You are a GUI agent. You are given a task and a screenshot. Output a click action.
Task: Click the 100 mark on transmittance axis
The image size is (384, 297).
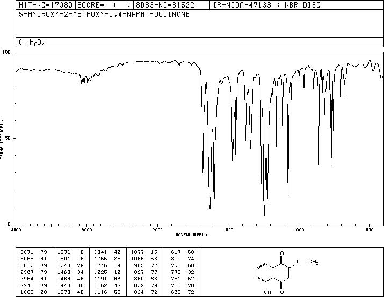tap(8, 53)
